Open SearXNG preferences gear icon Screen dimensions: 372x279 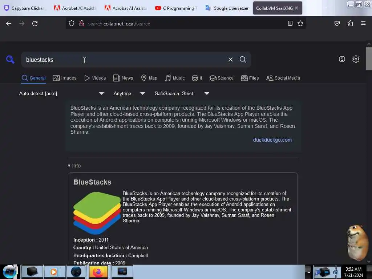click(x=356, y=59)
